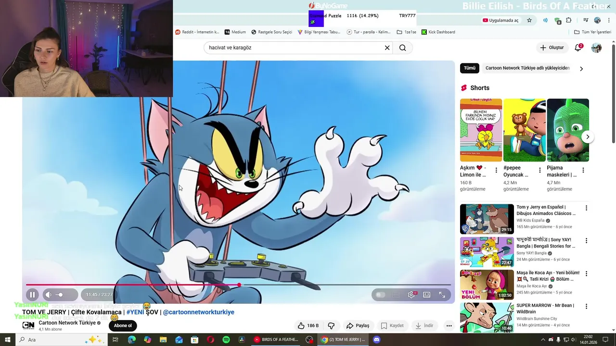Open video settings gear icon
The image size is (616, 346).
411,295
